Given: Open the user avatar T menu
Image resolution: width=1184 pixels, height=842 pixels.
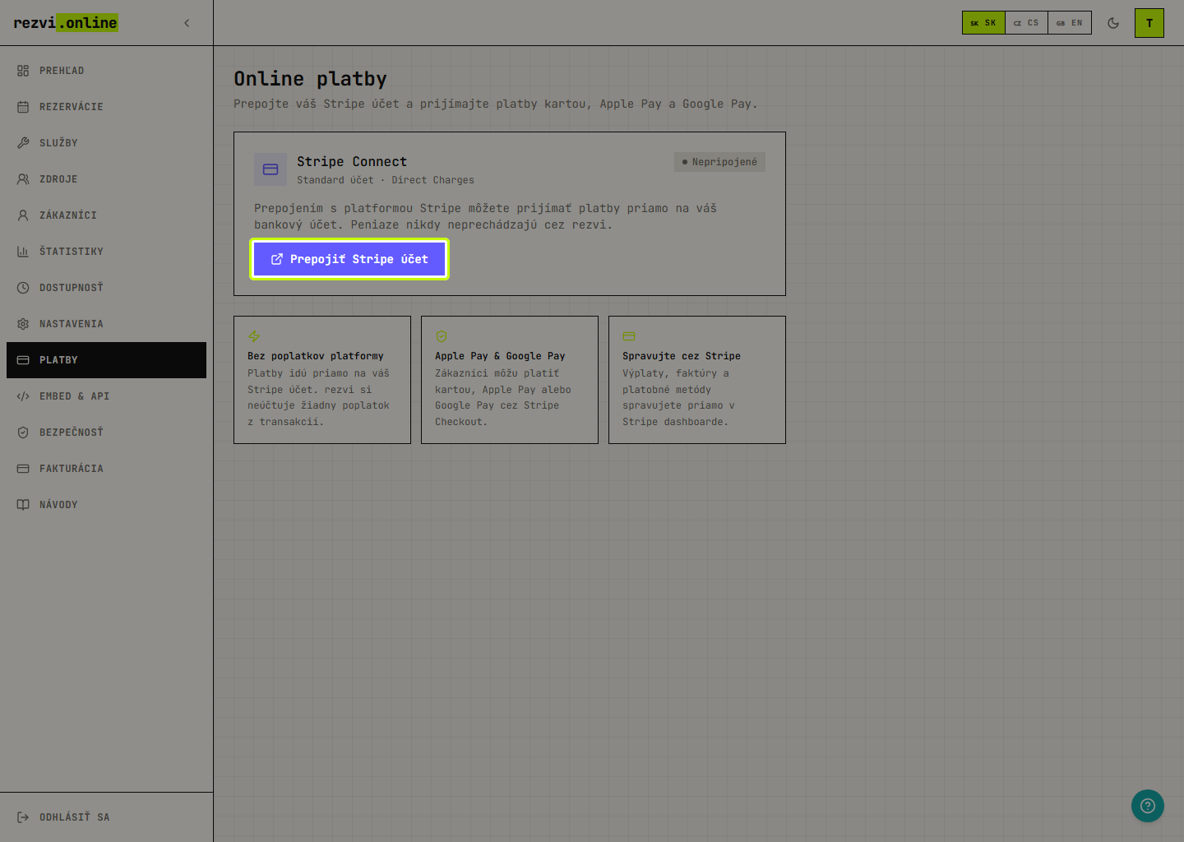Looking at the screenshot, I should (1149, 23).
